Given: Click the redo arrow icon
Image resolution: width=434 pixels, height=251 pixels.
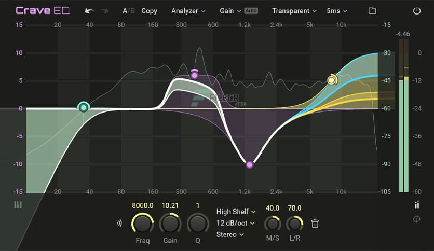Looking at the screenshot, I should (x=104, y=11).
